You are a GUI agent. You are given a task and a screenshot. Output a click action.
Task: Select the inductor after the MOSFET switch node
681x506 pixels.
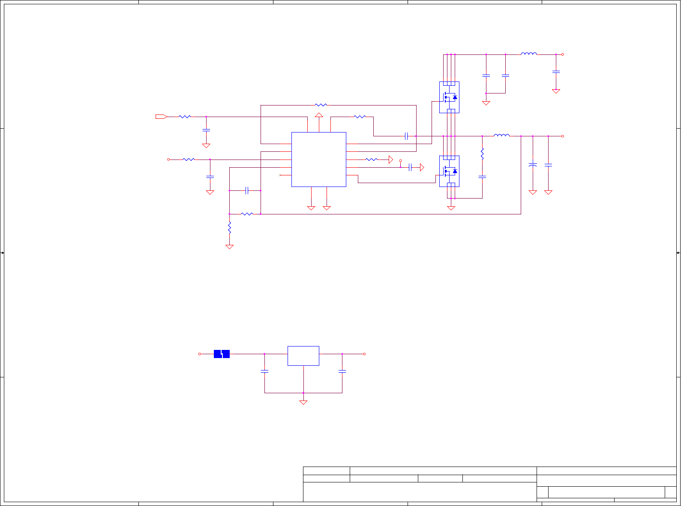502,135
